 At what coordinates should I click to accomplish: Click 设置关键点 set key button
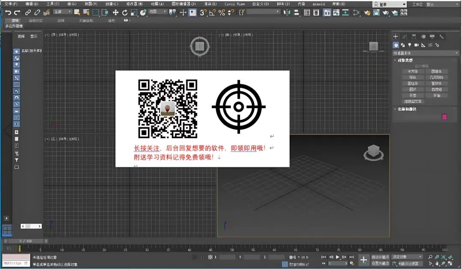coord(380,263)
